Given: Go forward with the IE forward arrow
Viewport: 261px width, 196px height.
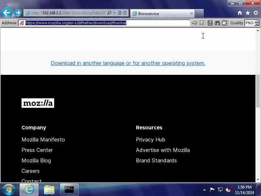Looking at the screenshot, I should tap(18, 13).
